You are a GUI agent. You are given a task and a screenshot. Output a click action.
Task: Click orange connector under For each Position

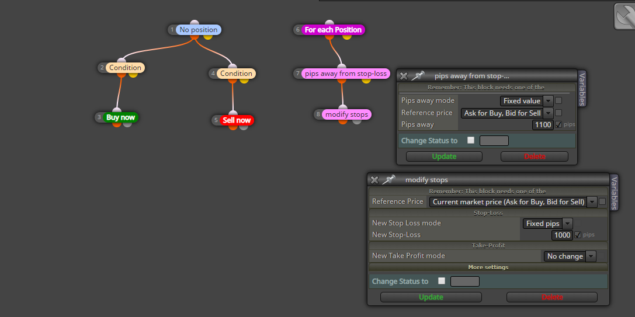(329, 36)
